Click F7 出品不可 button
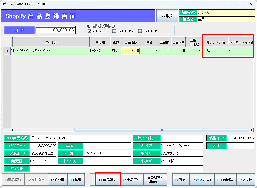Viewport: 257px width, 188px height. click(x=131, y=180)
